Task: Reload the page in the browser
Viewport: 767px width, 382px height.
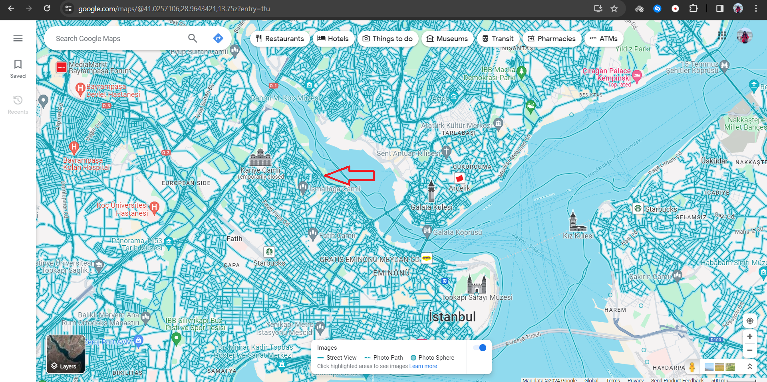Action: (47, 8)
